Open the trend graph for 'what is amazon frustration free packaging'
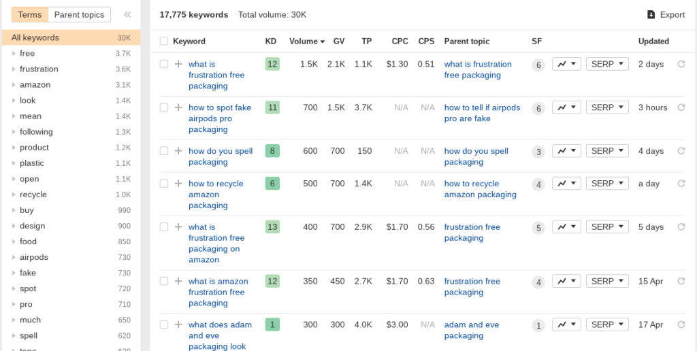Screen dimensions: 697x351 pos(566,281)
